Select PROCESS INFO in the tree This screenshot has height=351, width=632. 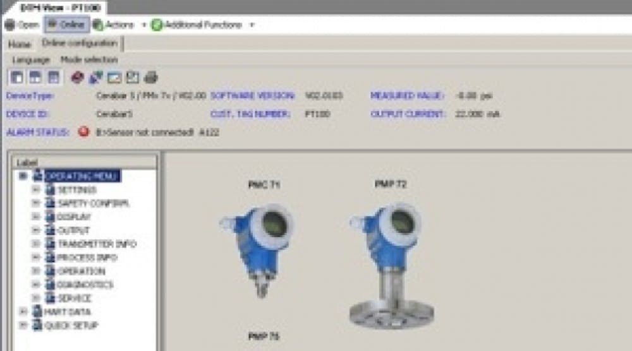(x=87, y=258)
